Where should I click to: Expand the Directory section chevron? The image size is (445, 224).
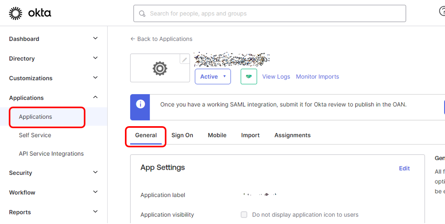[95, 58]
